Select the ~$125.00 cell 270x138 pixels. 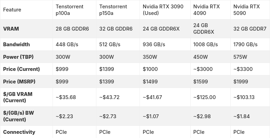pos(204,97)
